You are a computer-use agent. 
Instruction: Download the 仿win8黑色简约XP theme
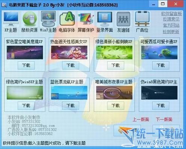(x=161, y=106)
